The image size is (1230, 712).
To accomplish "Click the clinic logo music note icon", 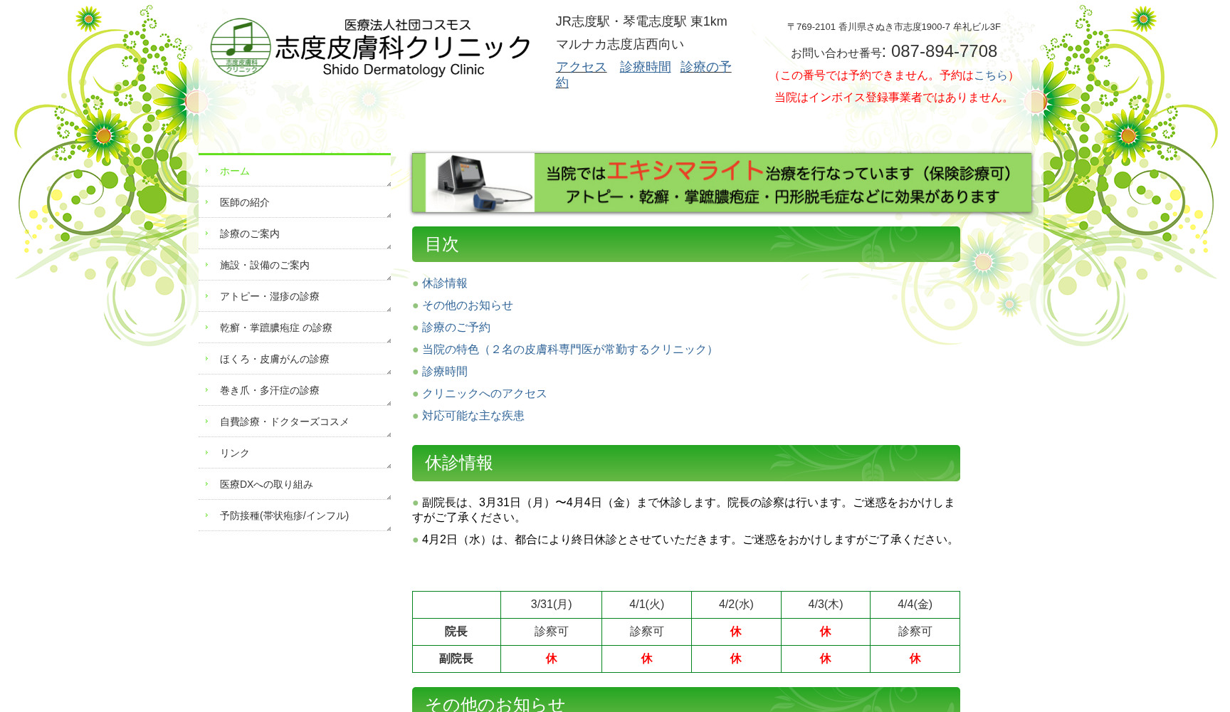I will [241, 46].
